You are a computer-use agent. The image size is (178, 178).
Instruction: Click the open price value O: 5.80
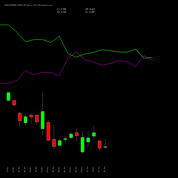[62, 12]
